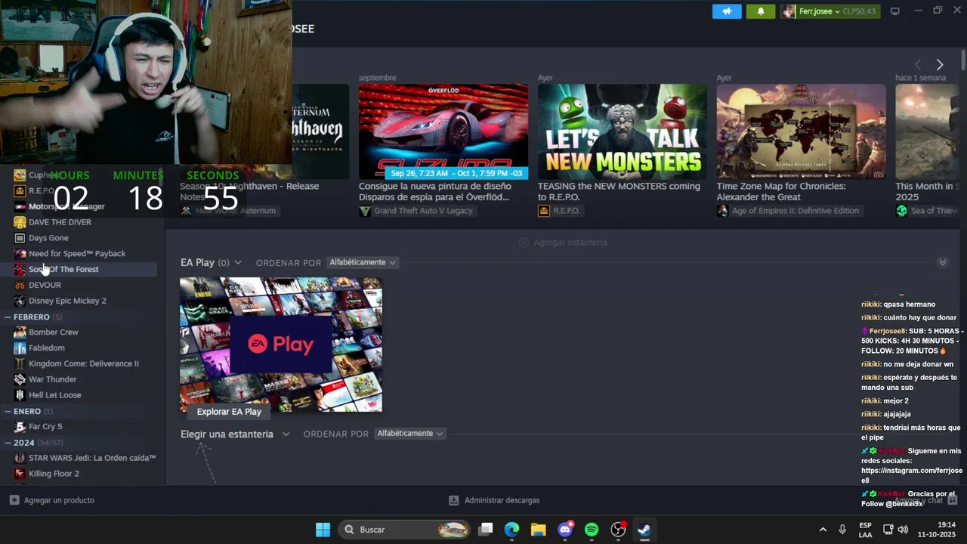Click the Bomber Crew game icon
This screenshot has width=967, height=544.
tap(20, 332)
